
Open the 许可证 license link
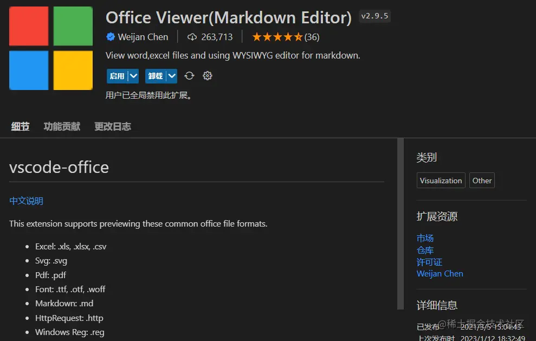pos(429,262)
